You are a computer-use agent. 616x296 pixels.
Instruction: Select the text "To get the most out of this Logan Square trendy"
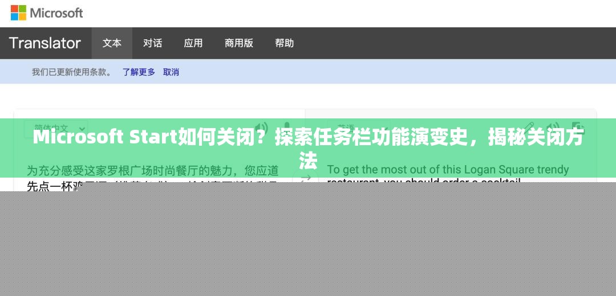tap(448, 170)
